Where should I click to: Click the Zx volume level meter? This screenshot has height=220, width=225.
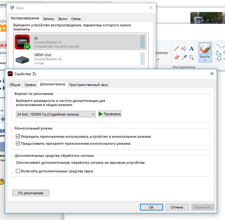tap(142, 42)
